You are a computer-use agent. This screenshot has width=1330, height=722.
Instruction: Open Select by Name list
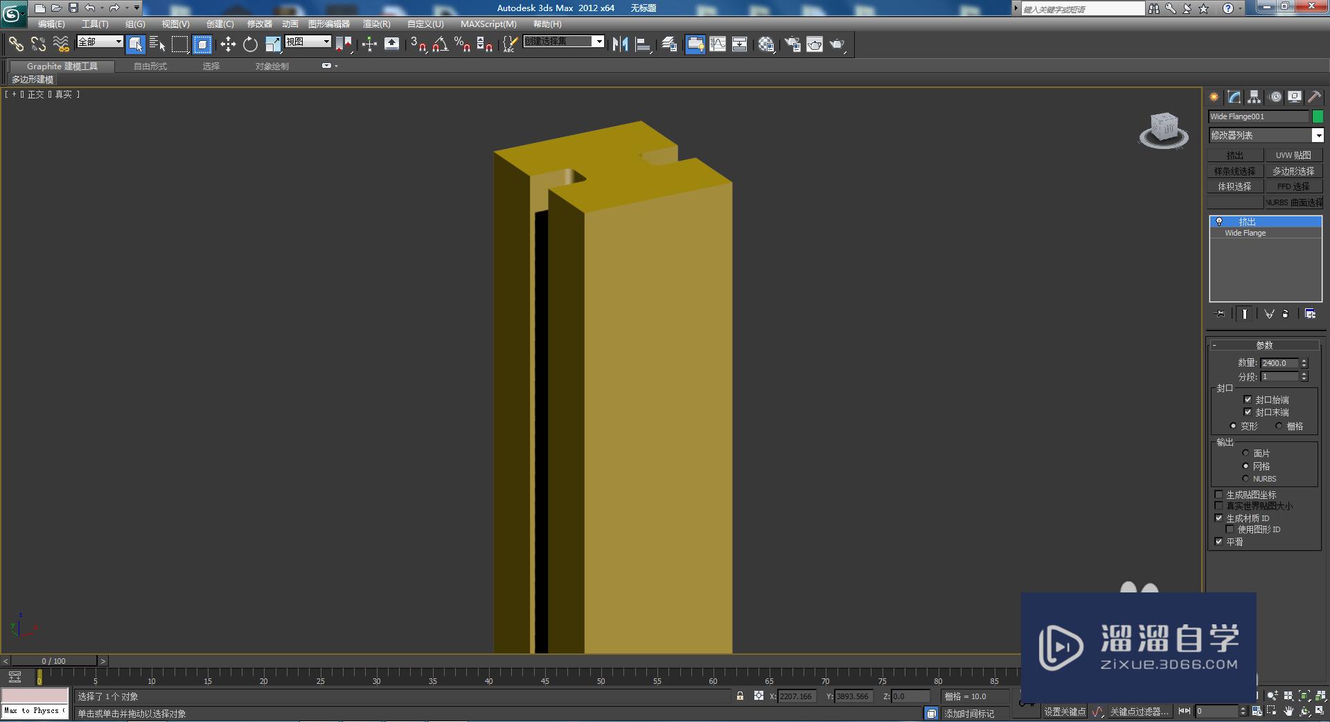[x=157, y=44]
